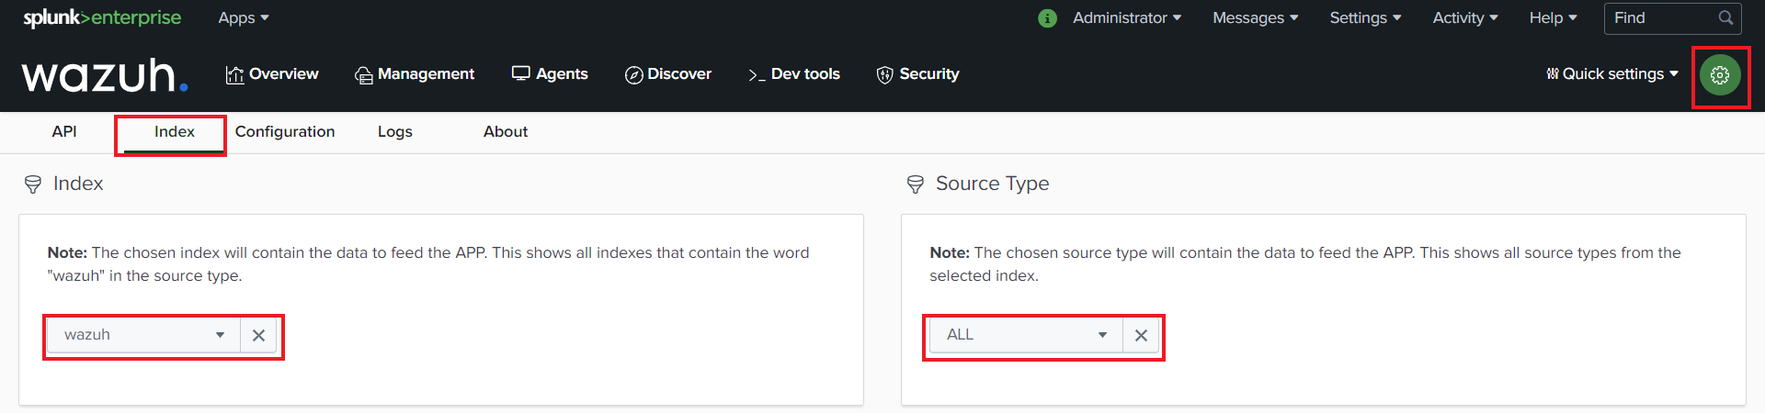Click the Source Type heading
This screenshot has width=1765, height=413.
992,184
